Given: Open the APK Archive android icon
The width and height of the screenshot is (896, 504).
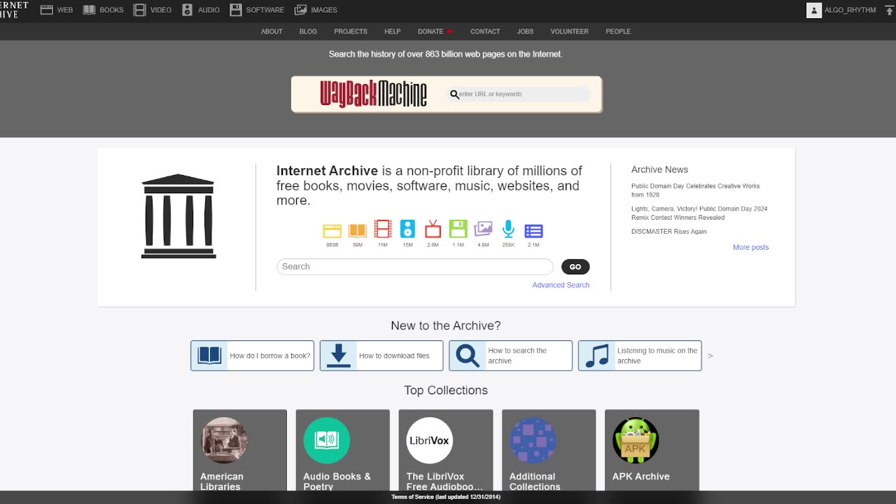Looking at the screenshot, I should [x=636, y=440].
